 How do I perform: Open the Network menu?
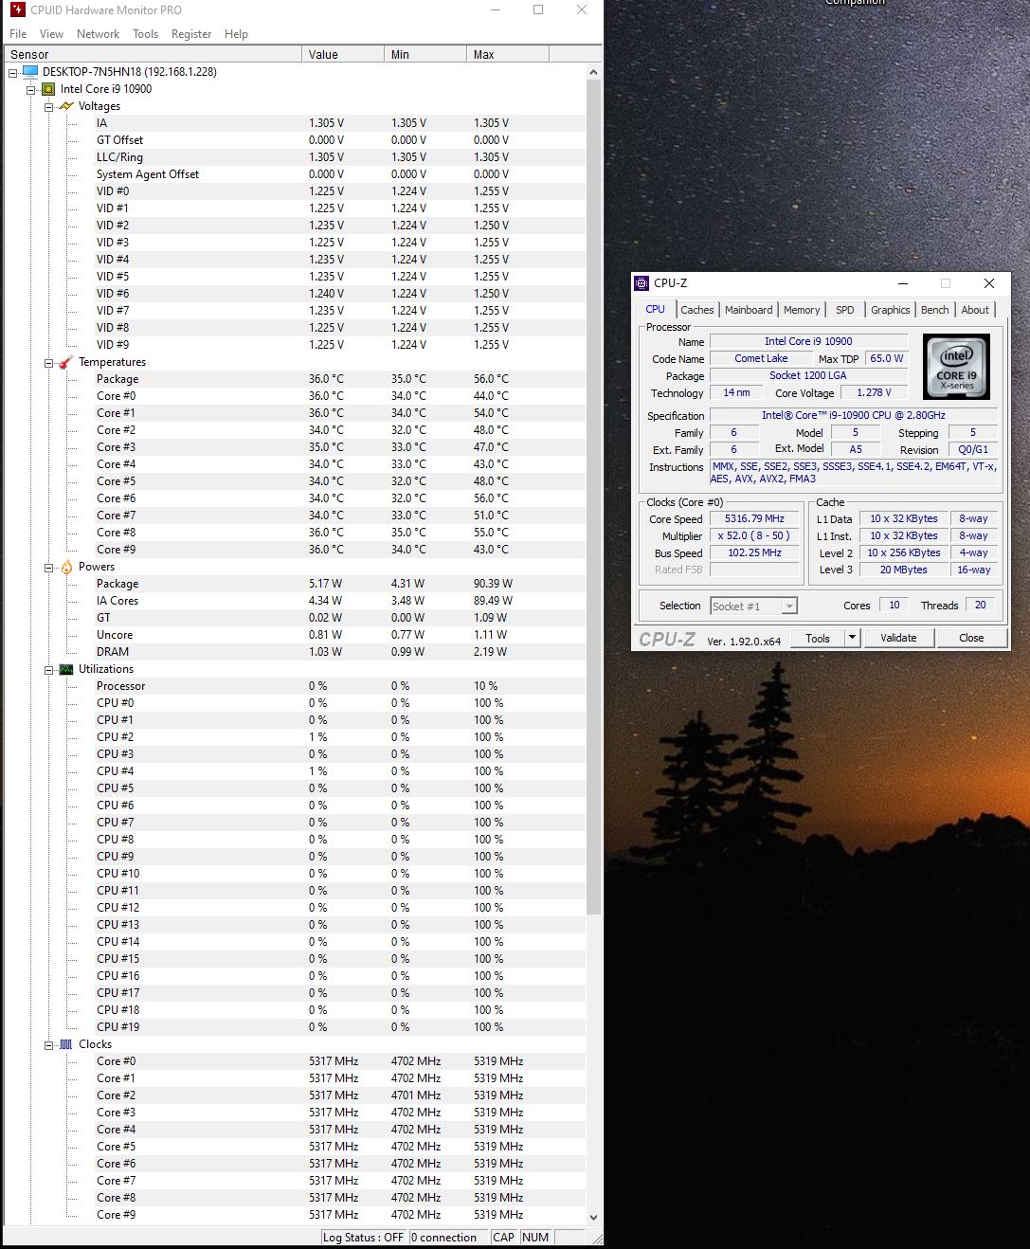pyautogui.click(x=98, y=34)
